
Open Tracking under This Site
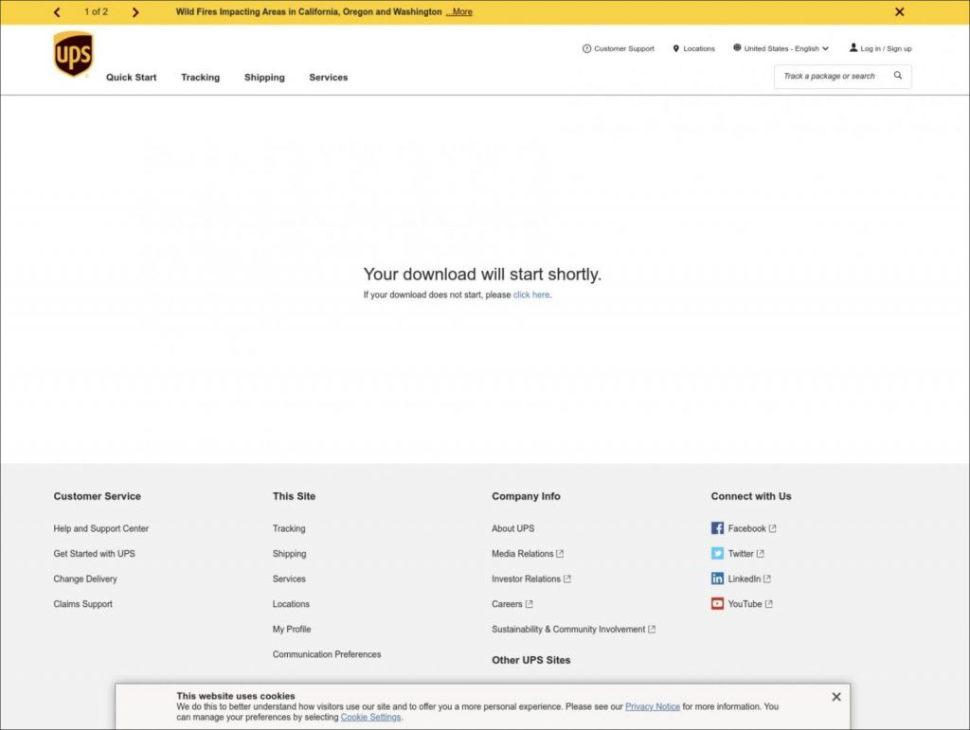(x=289, y=528)
